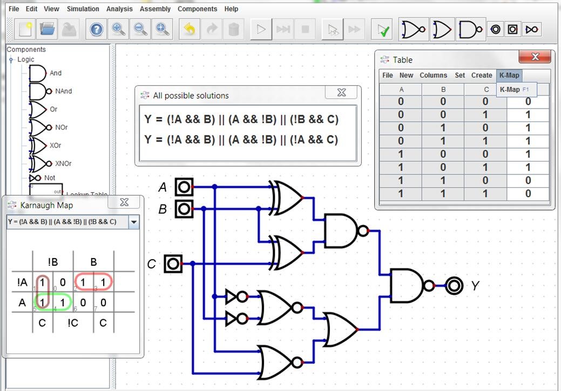This screenshot has width=561, height=391.
Task: Open the help question mark icon
Action: point(96,29)
